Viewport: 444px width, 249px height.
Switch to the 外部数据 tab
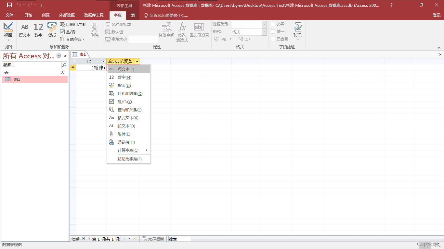coord(67,15)
